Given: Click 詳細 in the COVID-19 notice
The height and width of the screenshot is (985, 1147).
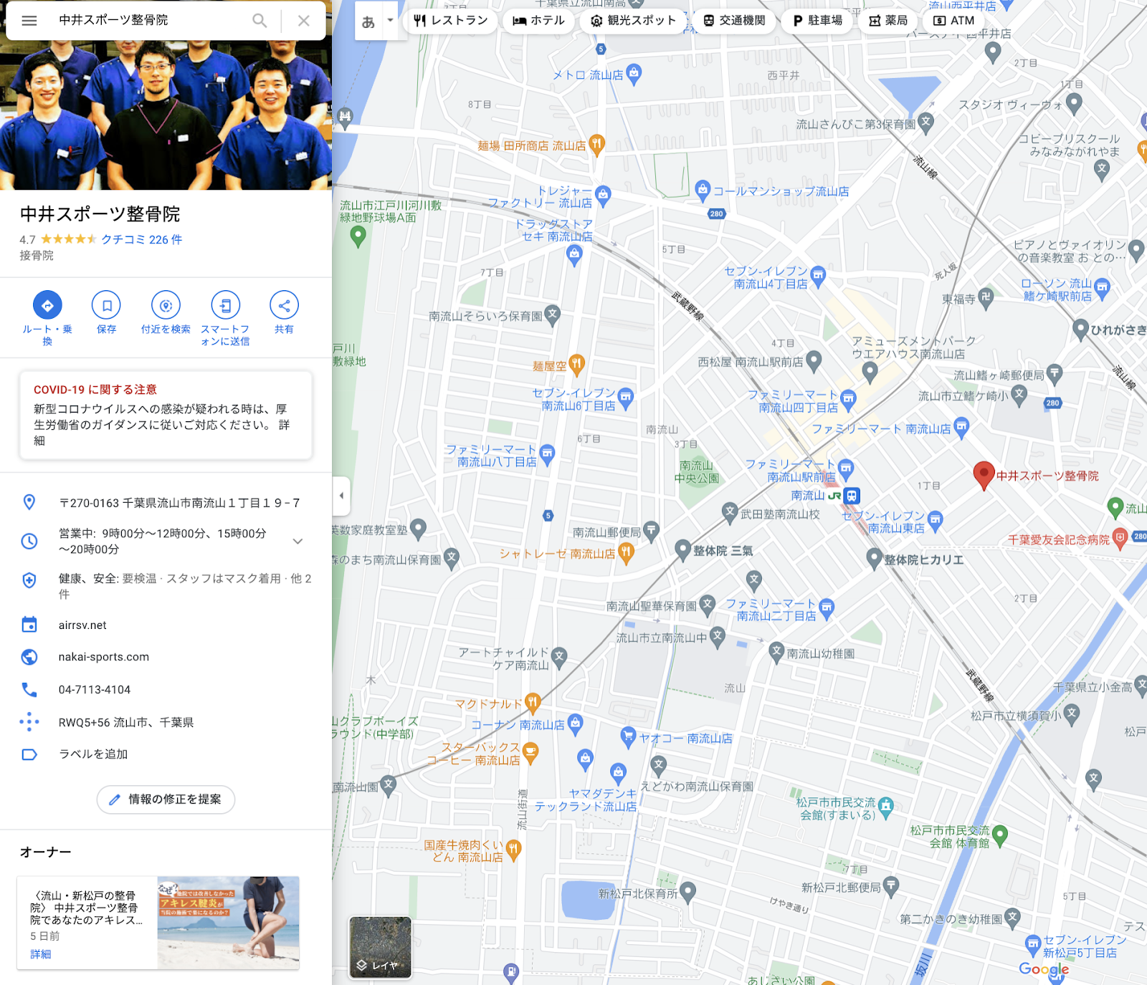Looking at the screenshot, I should [162, 433].
